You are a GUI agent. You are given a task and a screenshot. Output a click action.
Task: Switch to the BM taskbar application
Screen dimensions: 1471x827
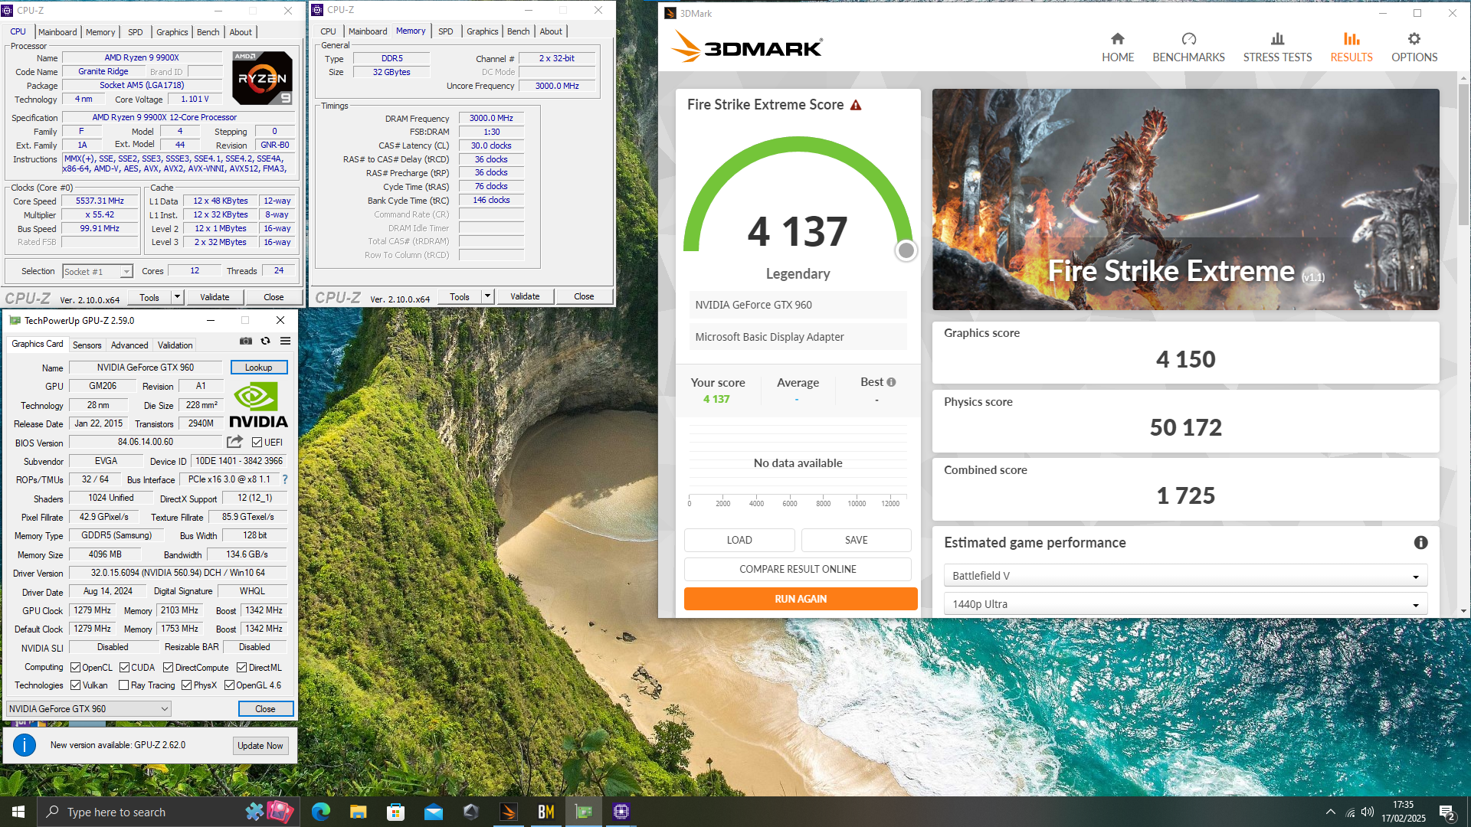point(546,812)
